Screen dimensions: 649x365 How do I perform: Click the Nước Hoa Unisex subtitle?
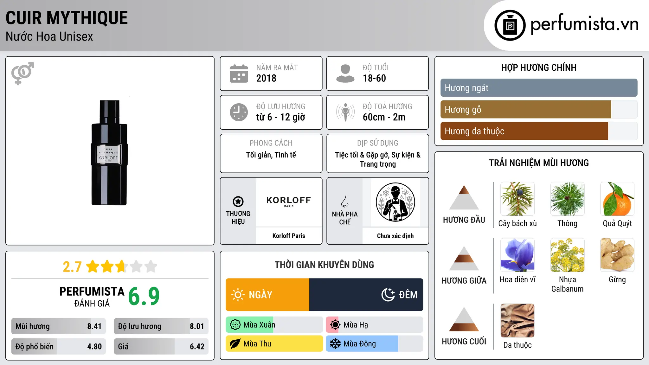click(x=49, y=36)
